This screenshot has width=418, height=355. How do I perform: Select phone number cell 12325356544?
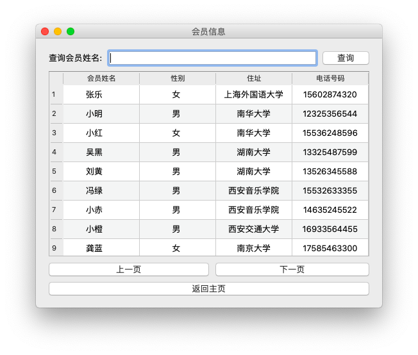330,114
